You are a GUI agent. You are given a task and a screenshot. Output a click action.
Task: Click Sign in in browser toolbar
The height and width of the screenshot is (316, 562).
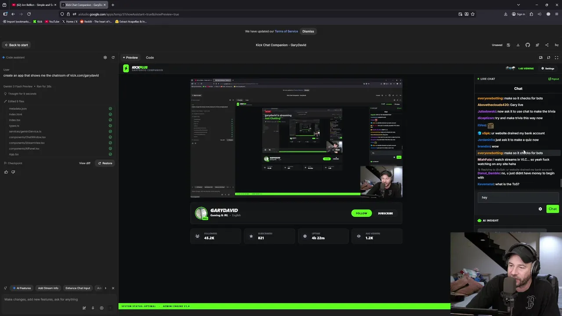(519, 14)
